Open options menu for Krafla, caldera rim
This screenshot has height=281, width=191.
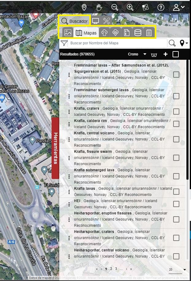click(x=69, y=124)
